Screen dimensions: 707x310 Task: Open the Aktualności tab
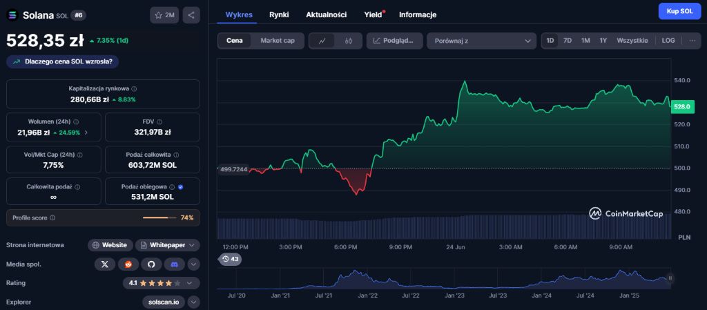coord(327,14)
